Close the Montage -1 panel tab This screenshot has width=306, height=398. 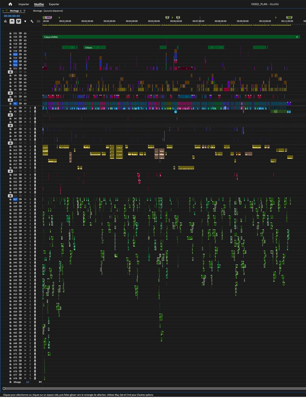pos(3,11)
